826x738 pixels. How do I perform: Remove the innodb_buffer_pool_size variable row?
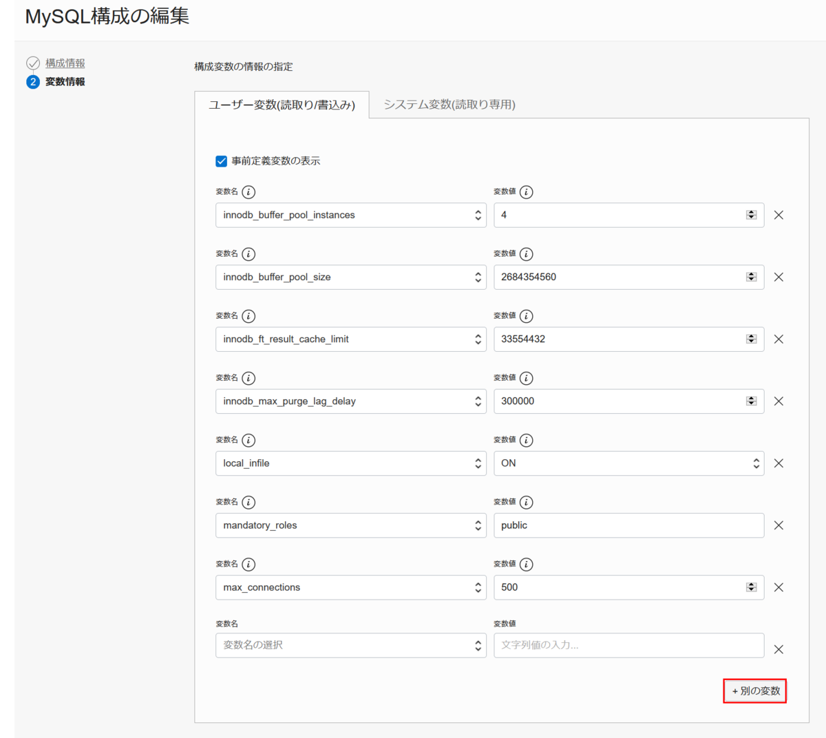(x=779, y=277)
